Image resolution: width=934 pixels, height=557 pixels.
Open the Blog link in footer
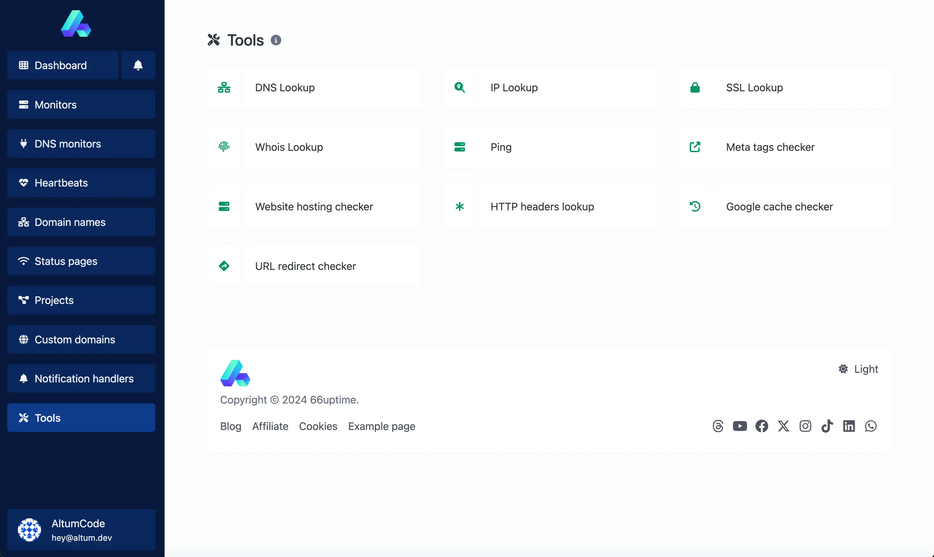pyautogui.click(x=230, y=426)
